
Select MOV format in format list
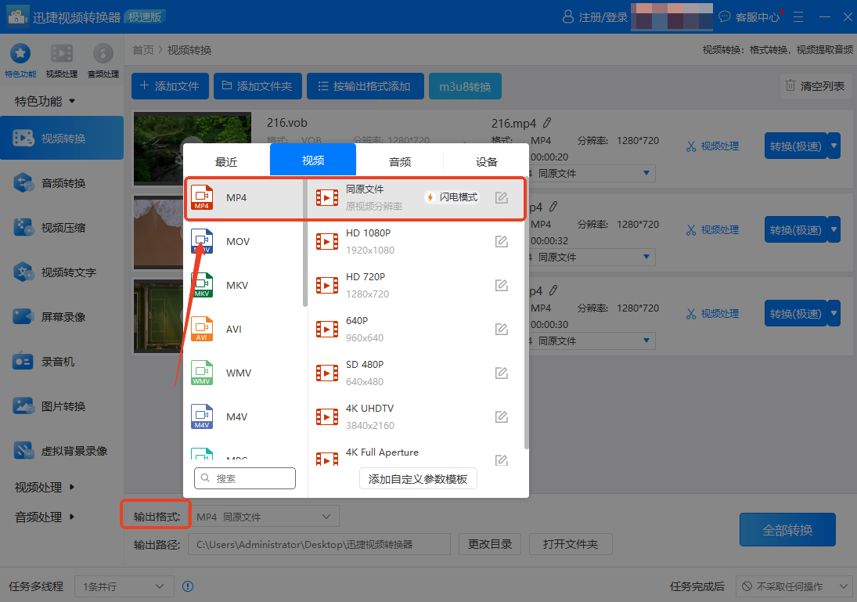tap(238, 242)
